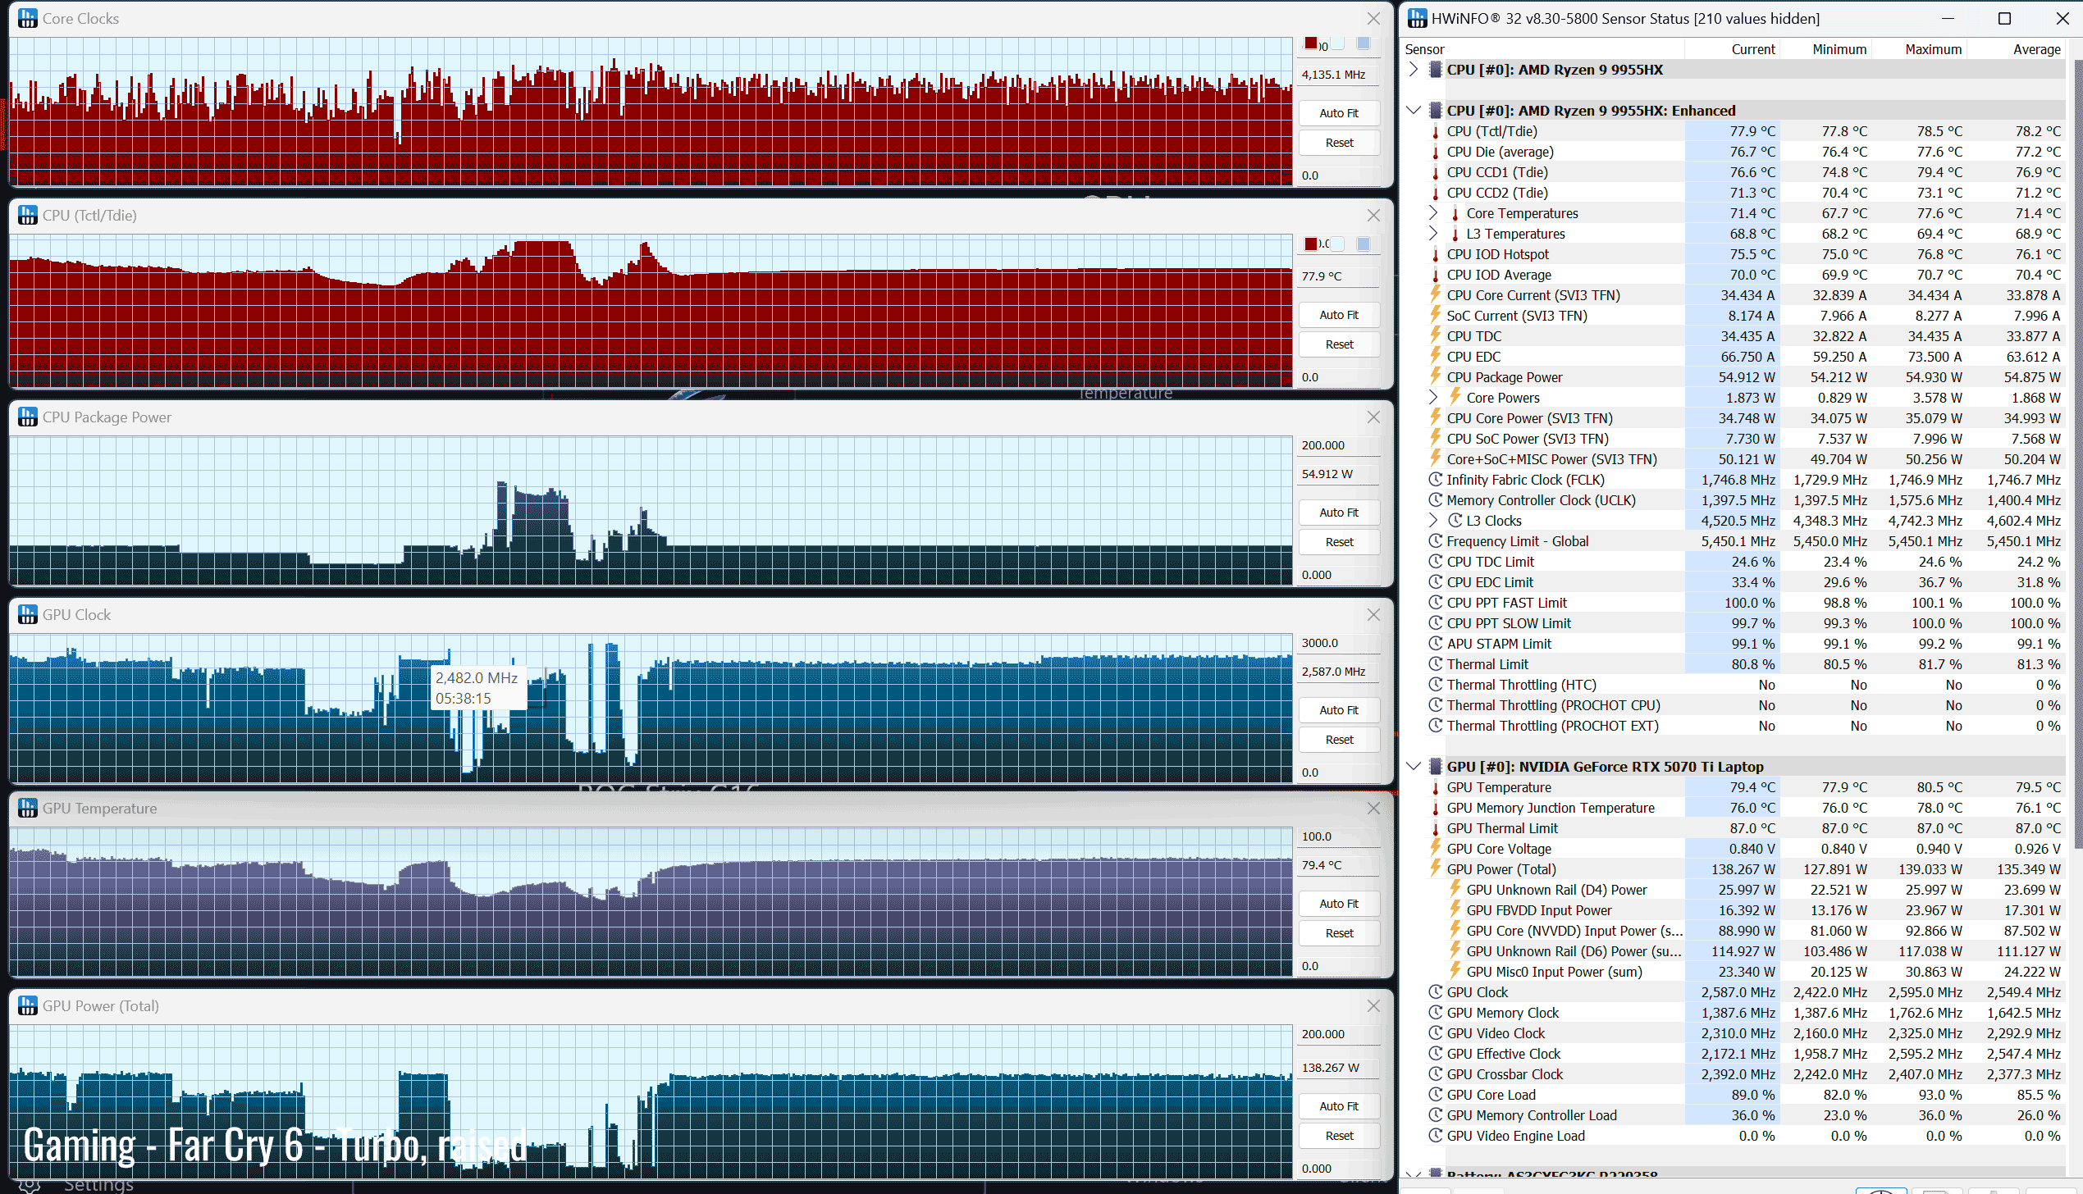Click the lightning icon next to CPU Package Power row
The height and width of the screenshot is (1194, 2083).
tap(1435, 377)
